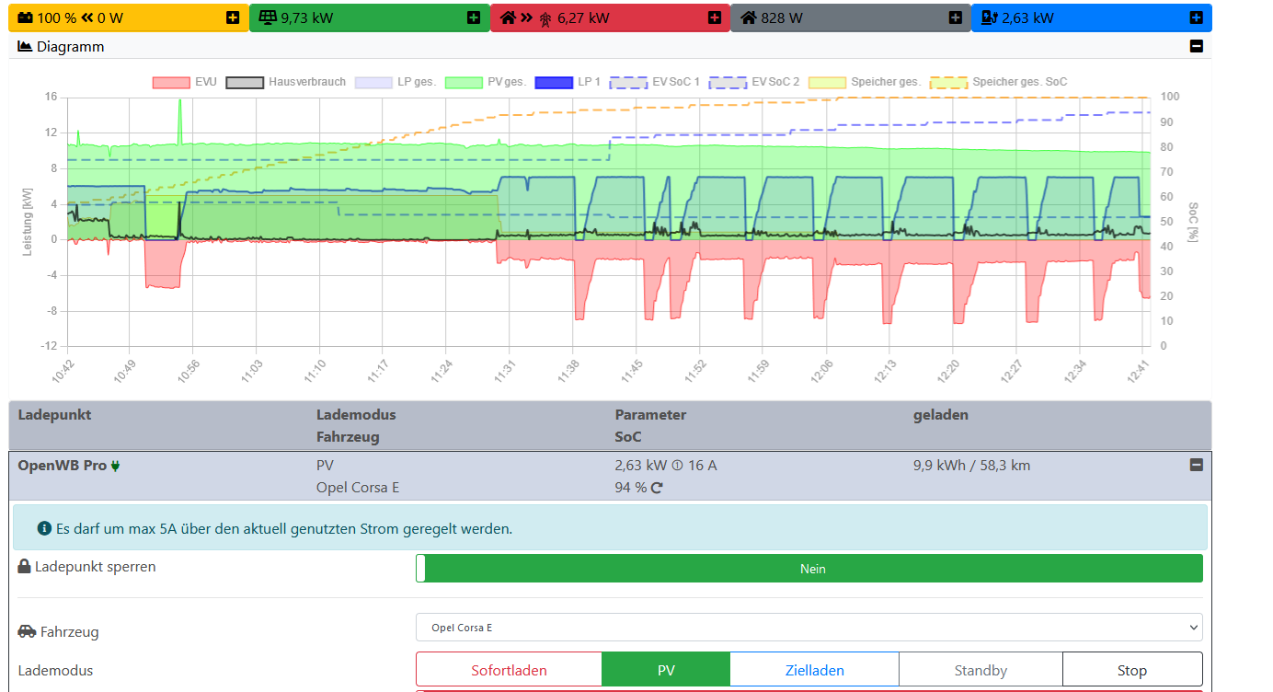Viewport: 1273px width, 692px height.
Task: Collapse the OpenWB Pro charge point row
Action: [1196, 466]
